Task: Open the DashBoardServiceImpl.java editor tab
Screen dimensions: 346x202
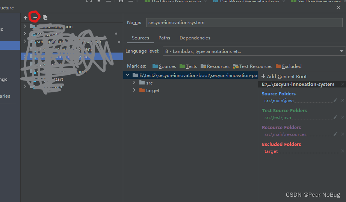Action: (x=249, y=2)
